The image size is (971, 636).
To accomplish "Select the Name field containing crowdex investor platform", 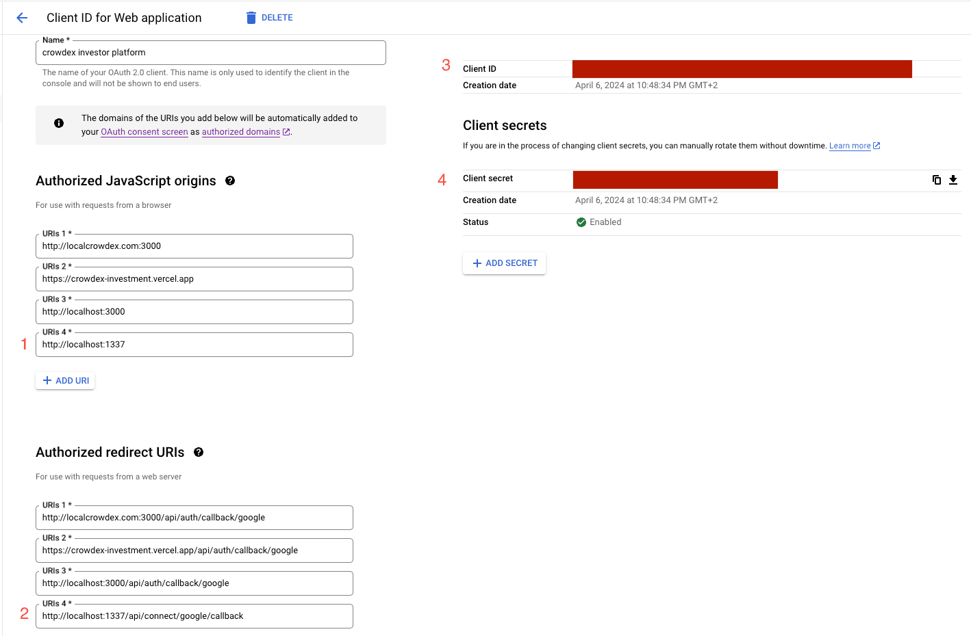I will [210, 52].
